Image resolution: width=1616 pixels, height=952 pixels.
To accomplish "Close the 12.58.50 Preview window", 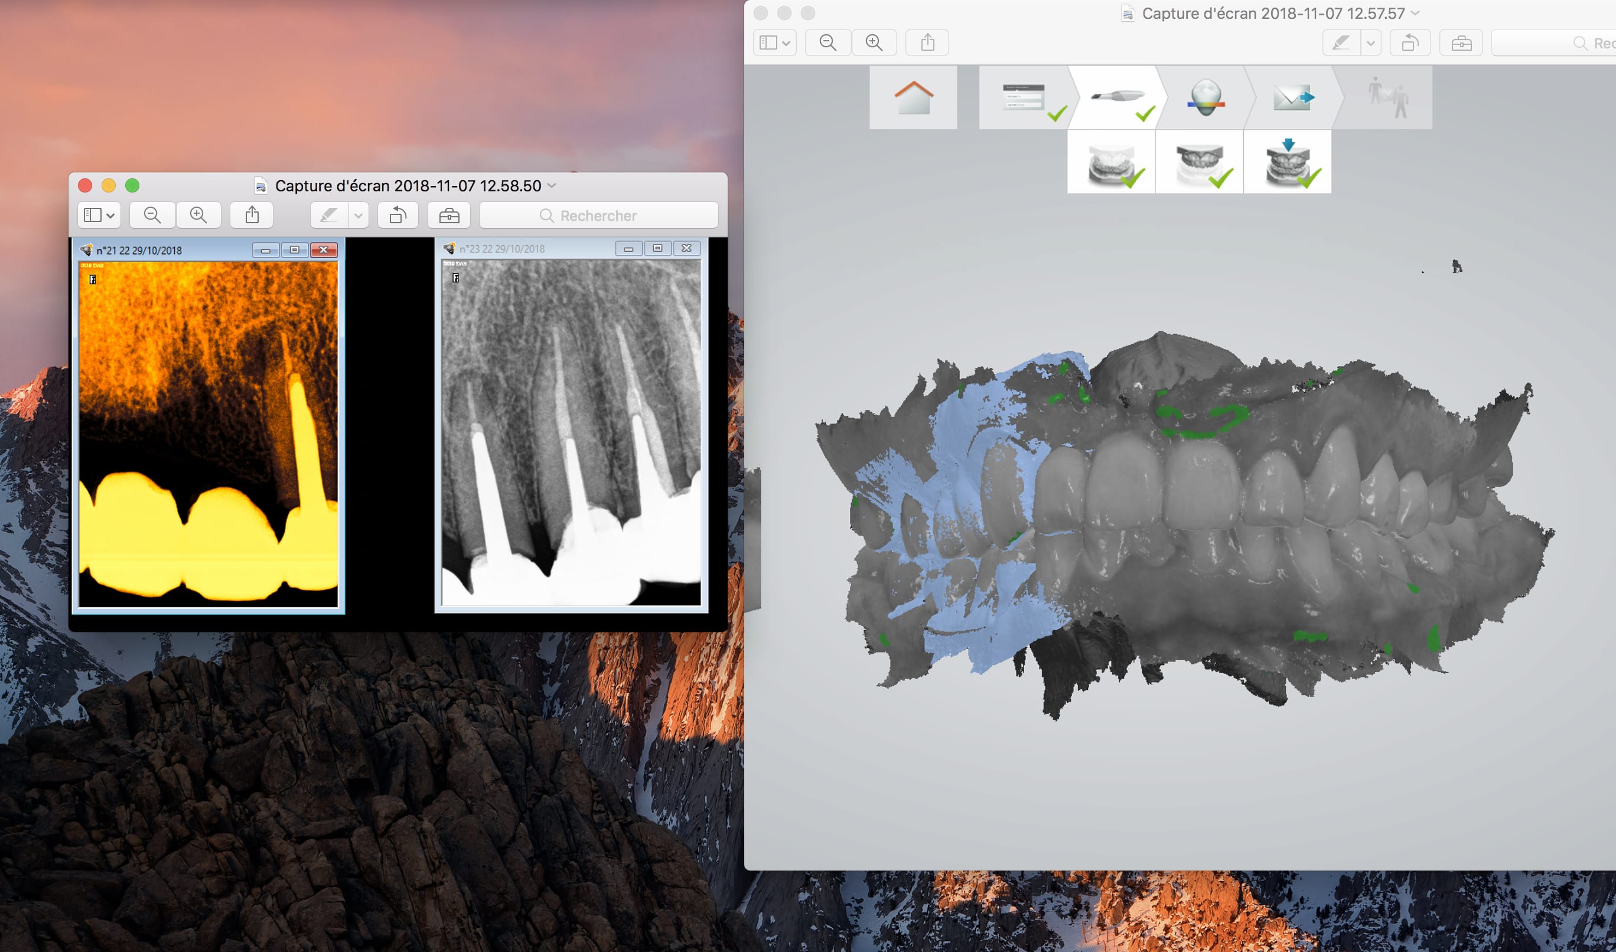I will coord(84,185).
